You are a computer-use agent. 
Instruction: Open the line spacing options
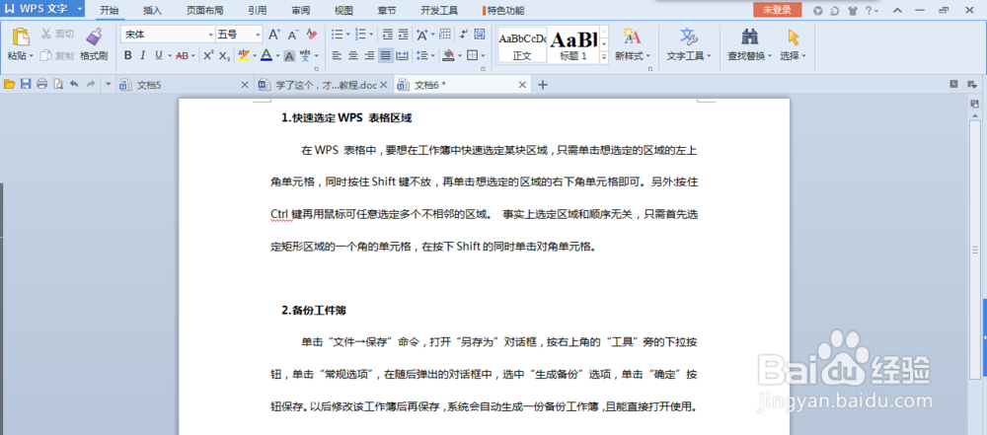tap(423, 55)
